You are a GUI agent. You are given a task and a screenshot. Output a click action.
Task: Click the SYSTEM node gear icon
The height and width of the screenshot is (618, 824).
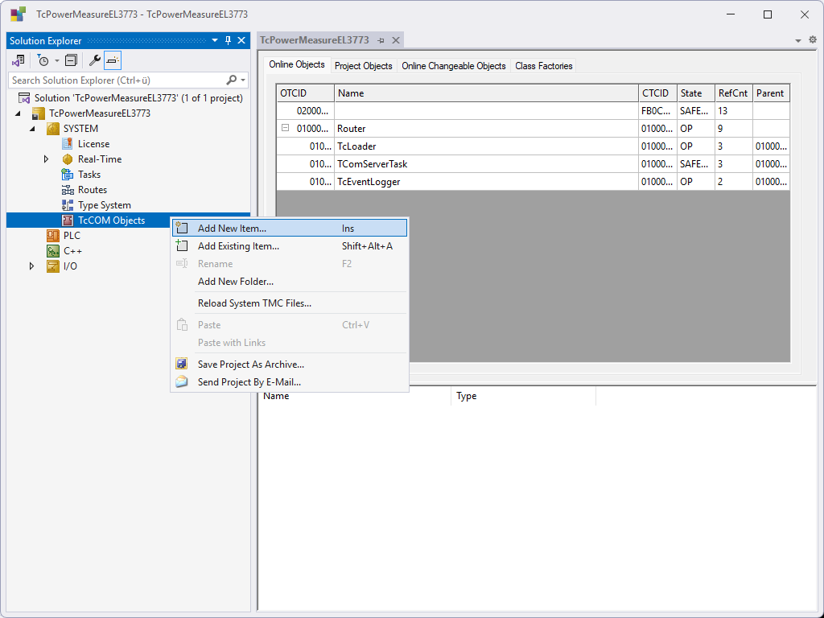pos(52,129)
